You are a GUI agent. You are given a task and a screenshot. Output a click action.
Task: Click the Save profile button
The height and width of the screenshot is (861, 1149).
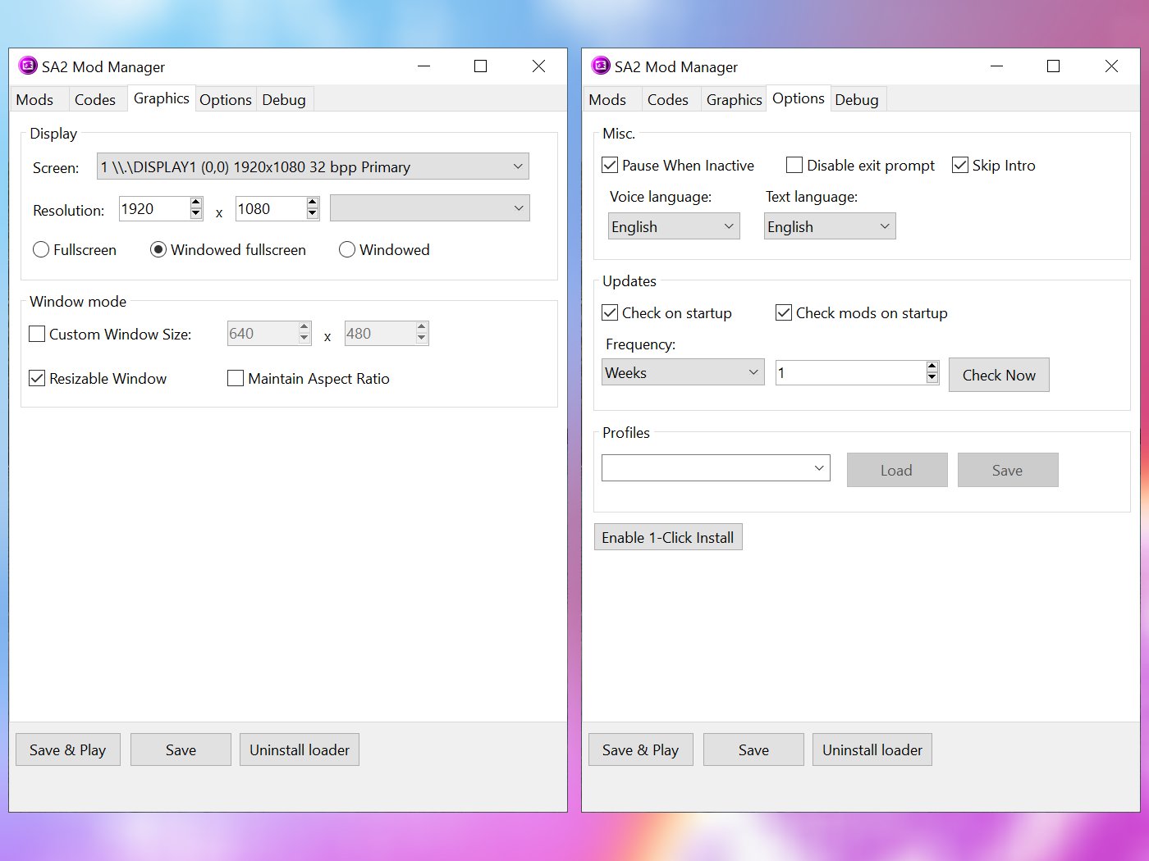[1008, 470]
